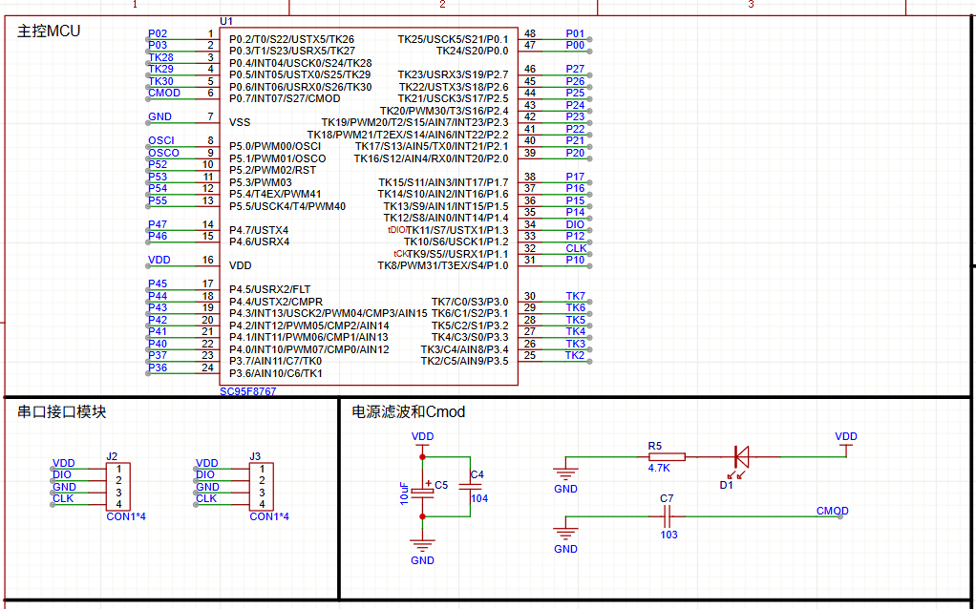This screenshot has height=609, width=976.
Task: Select the J2 connector body
Action: click(117, 487)
